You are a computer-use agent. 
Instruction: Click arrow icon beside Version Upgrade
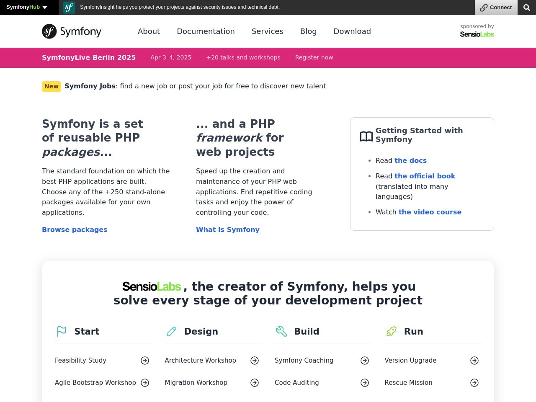[x=474, y=361]
